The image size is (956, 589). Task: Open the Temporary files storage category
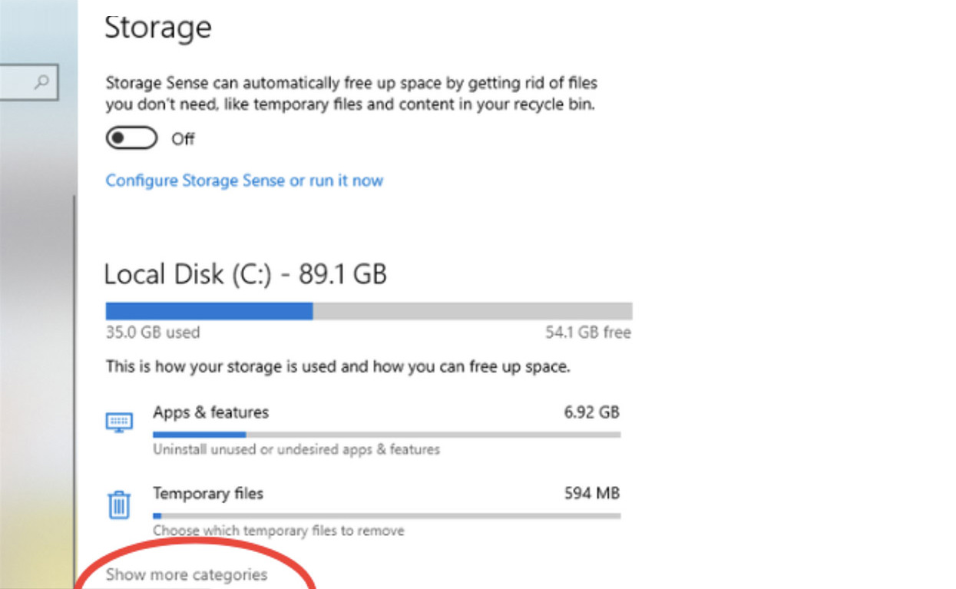(x=362, y=511)
